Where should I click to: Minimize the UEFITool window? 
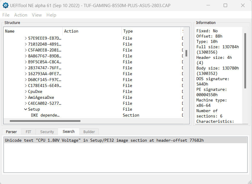(x=208, y=5)
